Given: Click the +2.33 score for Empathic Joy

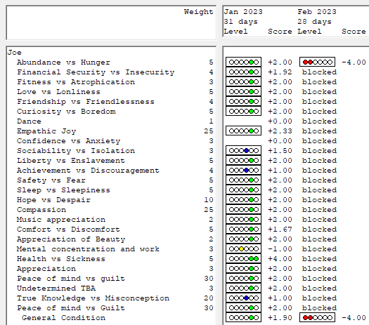Looking at the screenshot, I should pos(280,131).
